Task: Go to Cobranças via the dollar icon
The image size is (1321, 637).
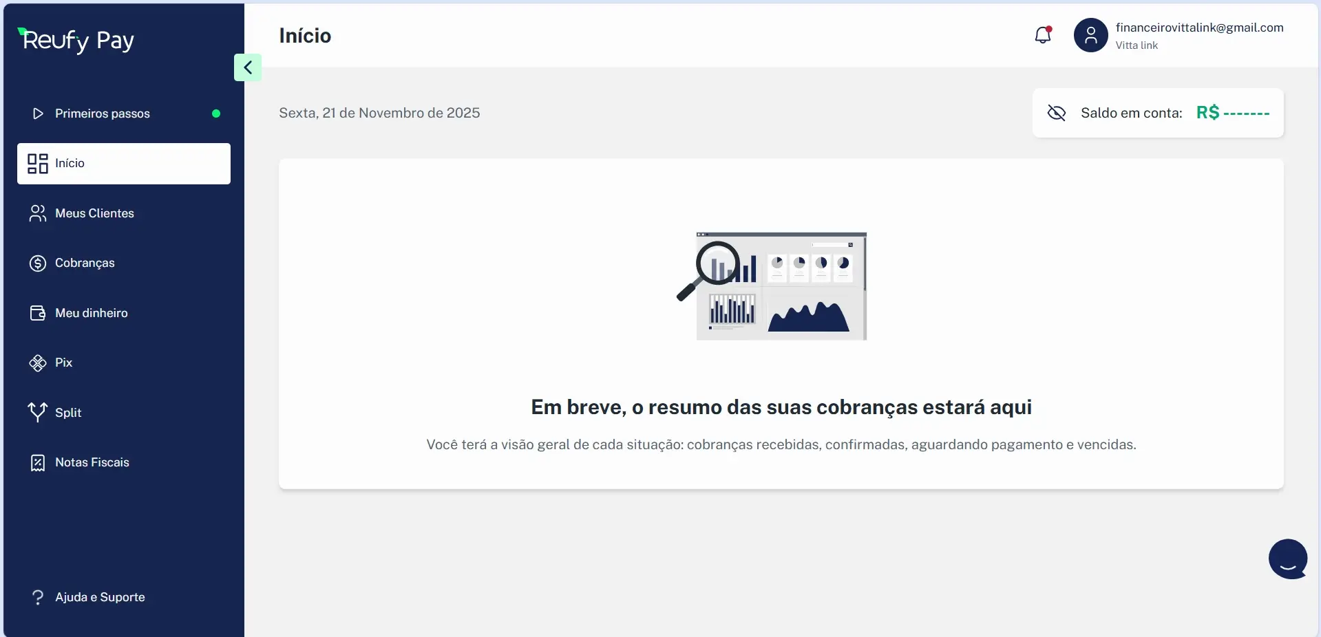Action: pyautogui.click(x=37, y=263)
